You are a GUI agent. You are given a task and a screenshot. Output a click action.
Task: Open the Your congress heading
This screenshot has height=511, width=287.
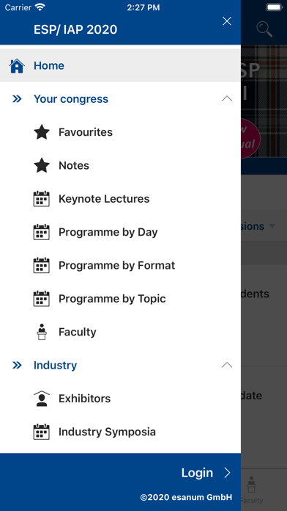pos(71,98)
